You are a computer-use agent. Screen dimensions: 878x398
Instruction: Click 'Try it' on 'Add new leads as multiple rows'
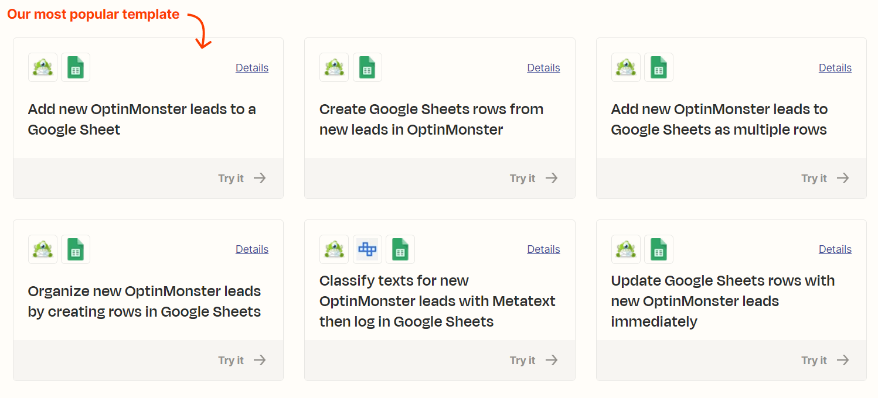[x=814, y=178]
